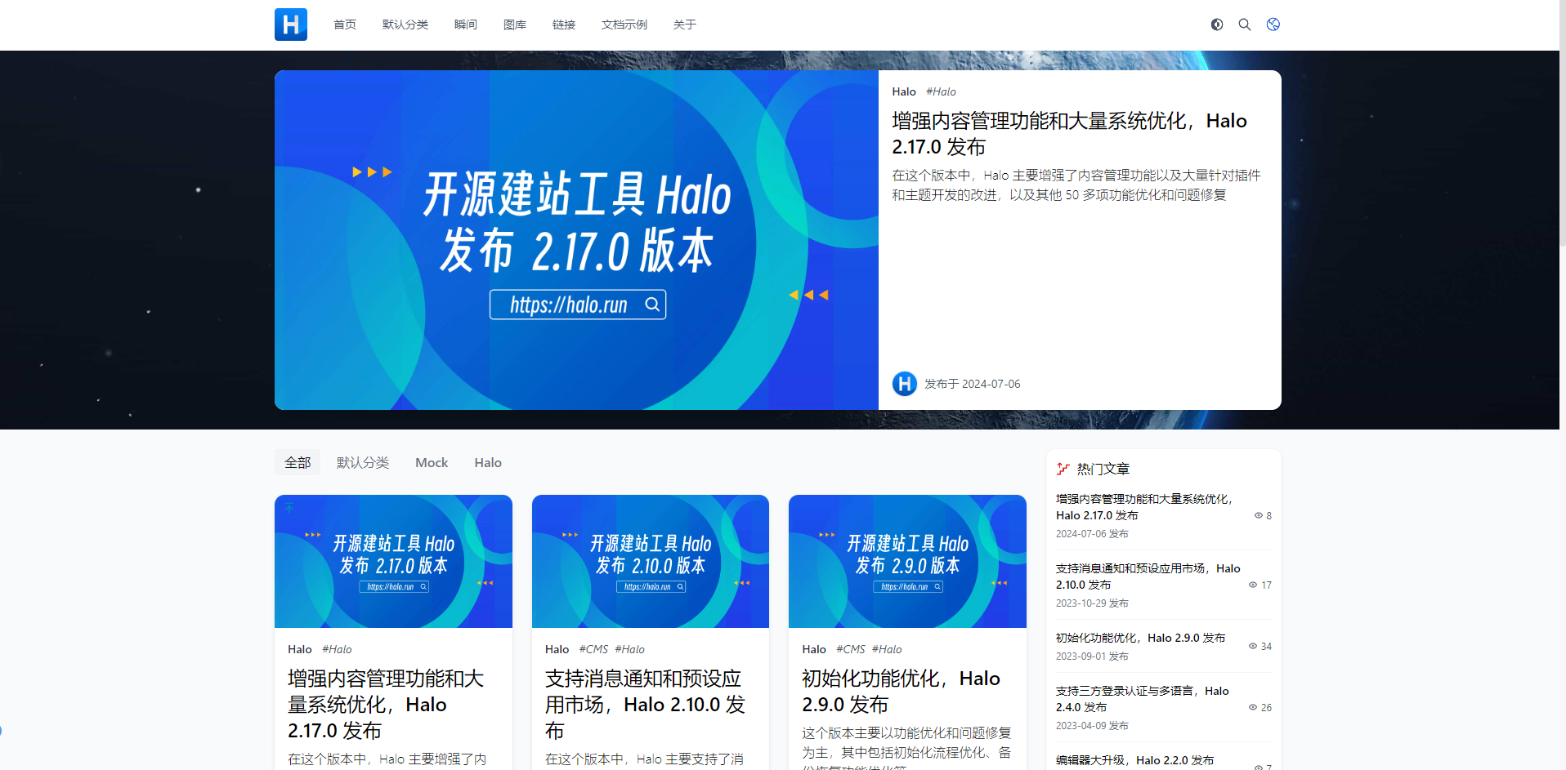Select the 默认分类 filter tab
Viewport: 1566px width, 770px height.
pos(363,462)
